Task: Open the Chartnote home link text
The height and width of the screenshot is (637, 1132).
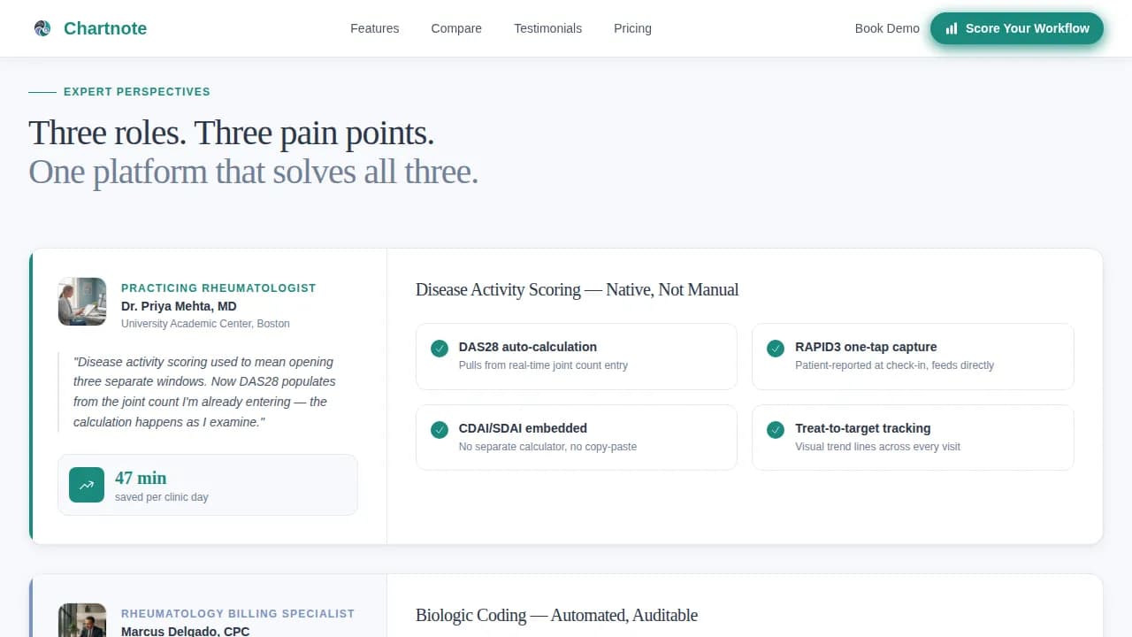Action: pyautogui.click(x=105, y=28)
